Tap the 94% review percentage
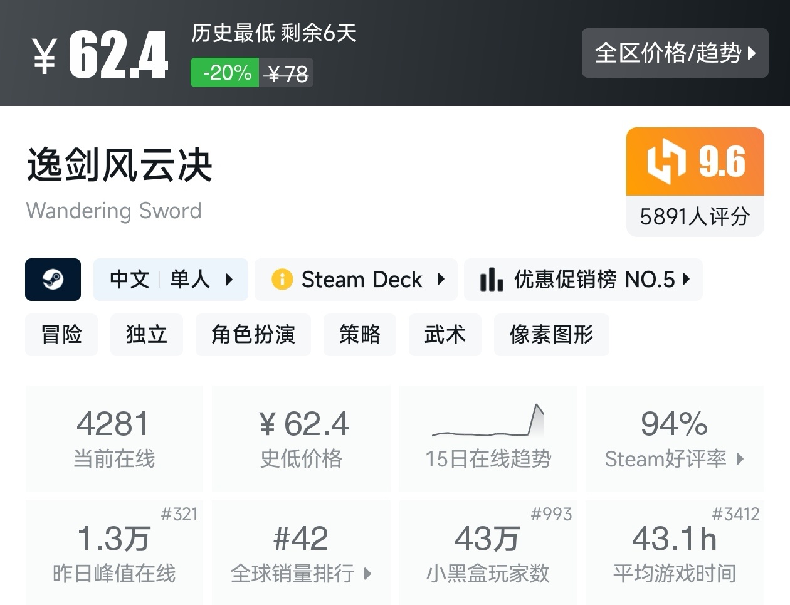 tap(675, 424)
